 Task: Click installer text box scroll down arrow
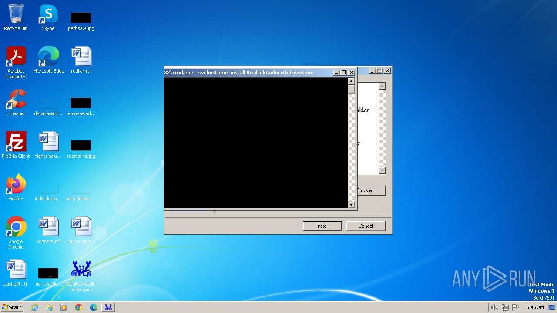point(382,170)
